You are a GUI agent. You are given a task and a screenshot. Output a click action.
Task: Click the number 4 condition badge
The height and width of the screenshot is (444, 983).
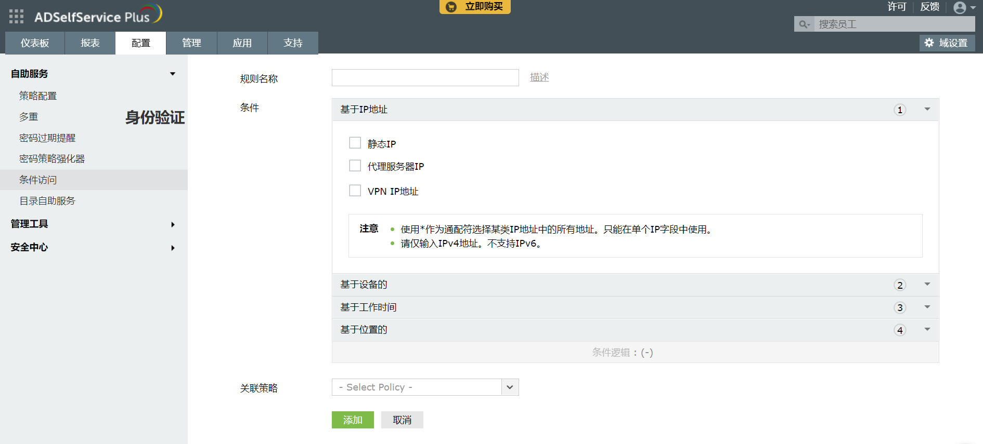coord(900,330)
